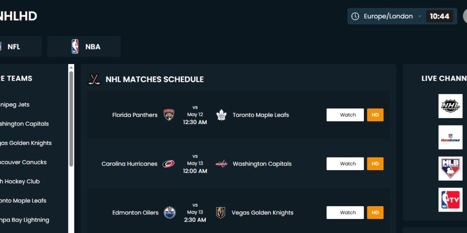Open the MLB Network live channel

coord(450,169)
